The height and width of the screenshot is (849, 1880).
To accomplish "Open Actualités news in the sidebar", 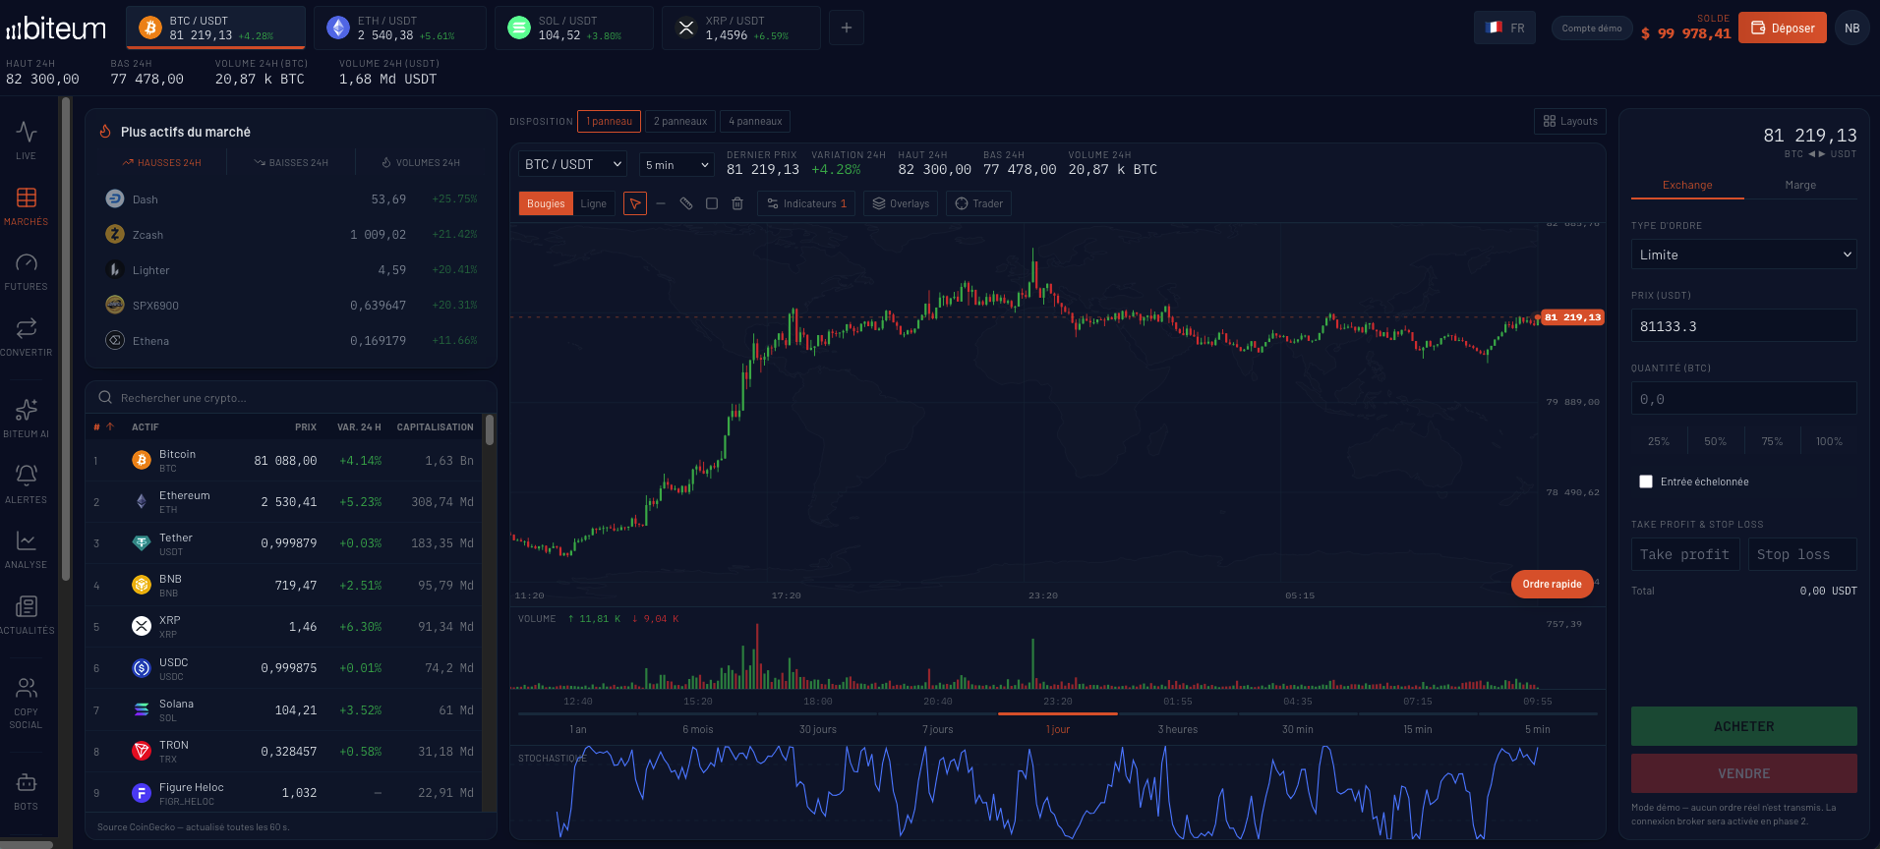I will tap(27, 615).
